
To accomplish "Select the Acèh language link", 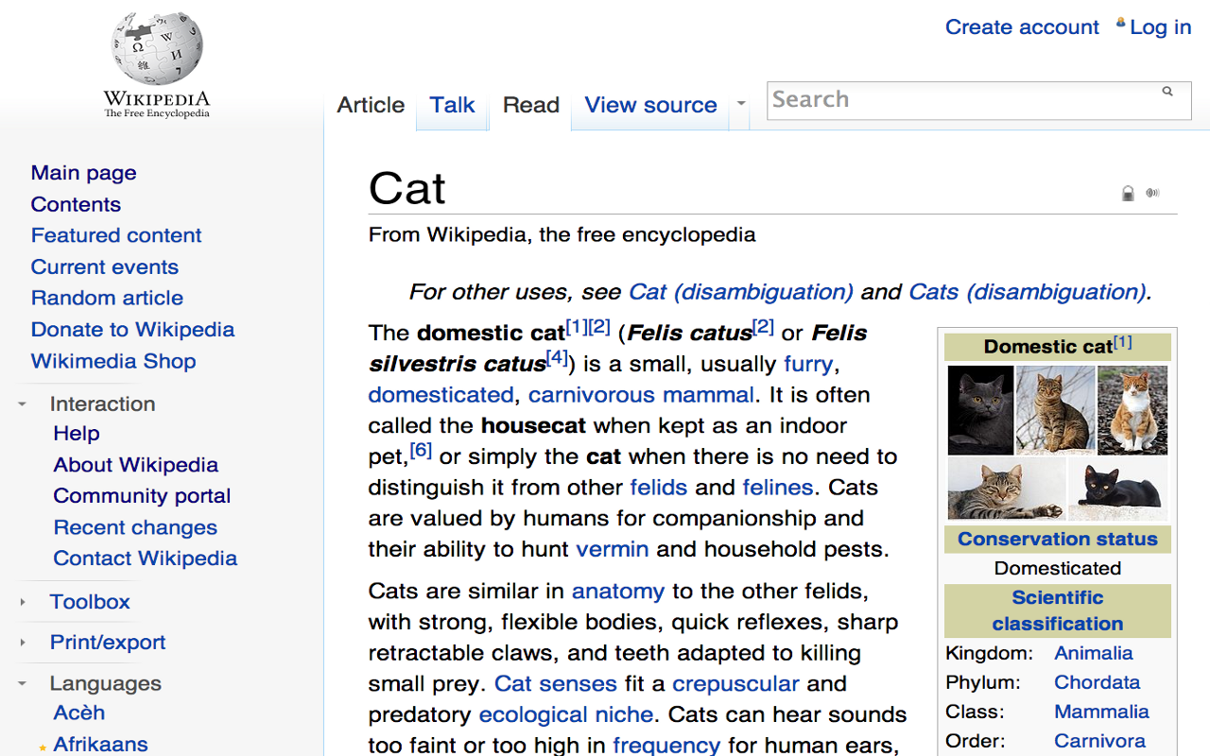I will point(78,713).
